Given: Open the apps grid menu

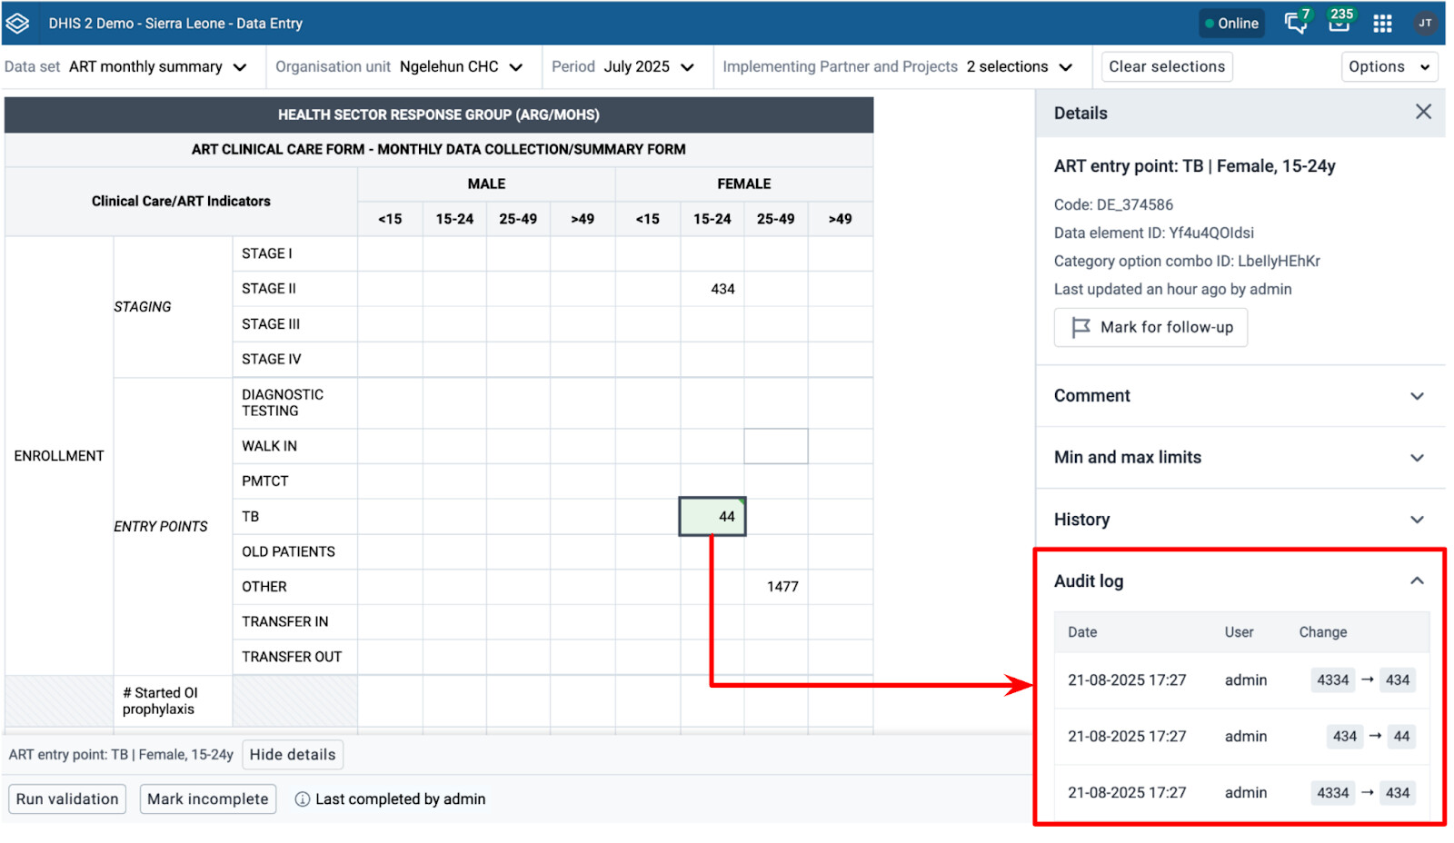Looking at the screenshot, I should click(x=1382, y=24).
